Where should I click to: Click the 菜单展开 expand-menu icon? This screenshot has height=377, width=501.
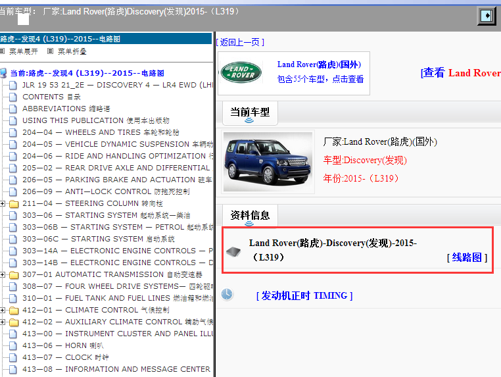pos(2,51)
